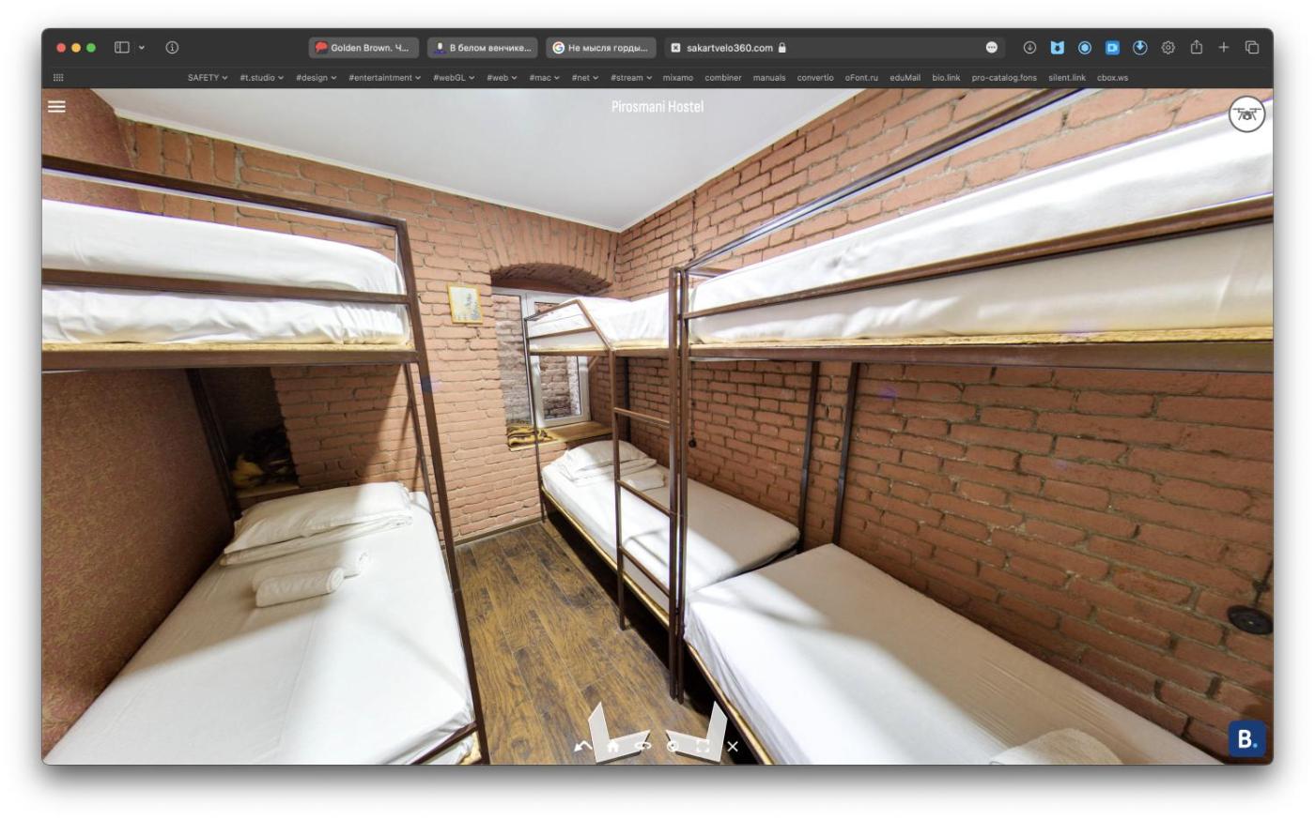1315x820 pixels.
Task: Toggle the Safari sidebar
Action: pos(122,48)
